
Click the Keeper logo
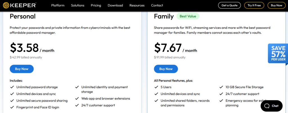(19, 5)
